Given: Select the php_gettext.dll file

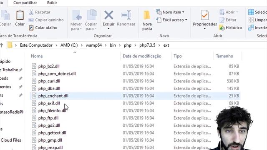Looking at the screenshot, I should tap(52, 133).
